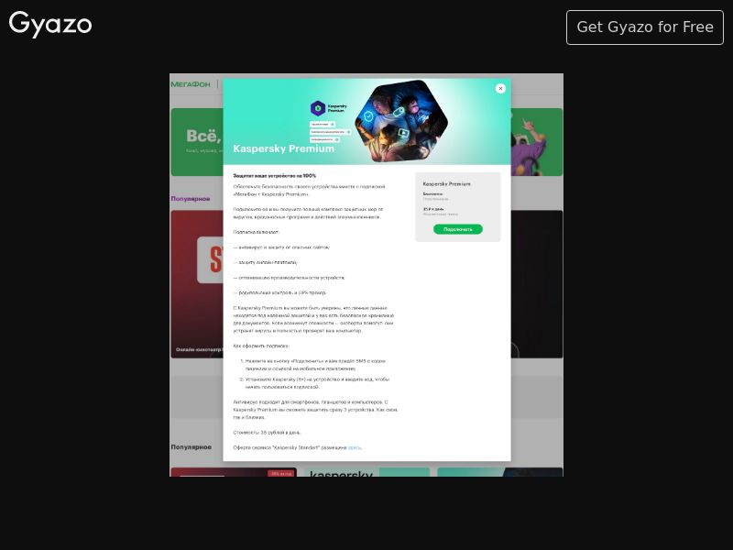Close the Kaspersky Premium popup
The image size is (733, 550).
pos(500,88)
